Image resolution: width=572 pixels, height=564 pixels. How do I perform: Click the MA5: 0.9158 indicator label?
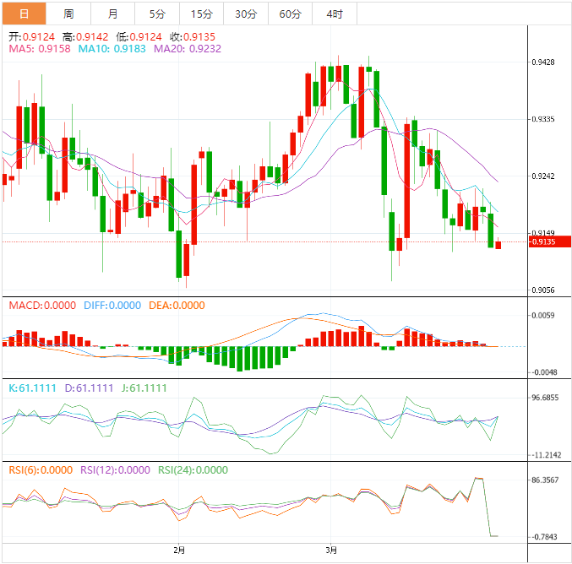[40, 49]
